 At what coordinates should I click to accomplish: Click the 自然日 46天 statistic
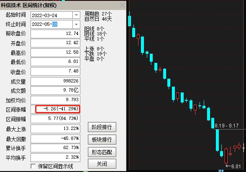(98, 19)
